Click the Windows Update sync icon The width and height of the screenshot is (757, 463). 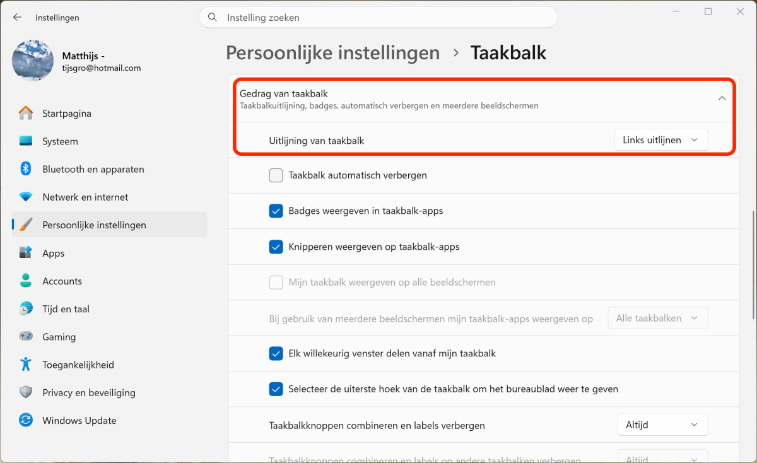point(26,421)
